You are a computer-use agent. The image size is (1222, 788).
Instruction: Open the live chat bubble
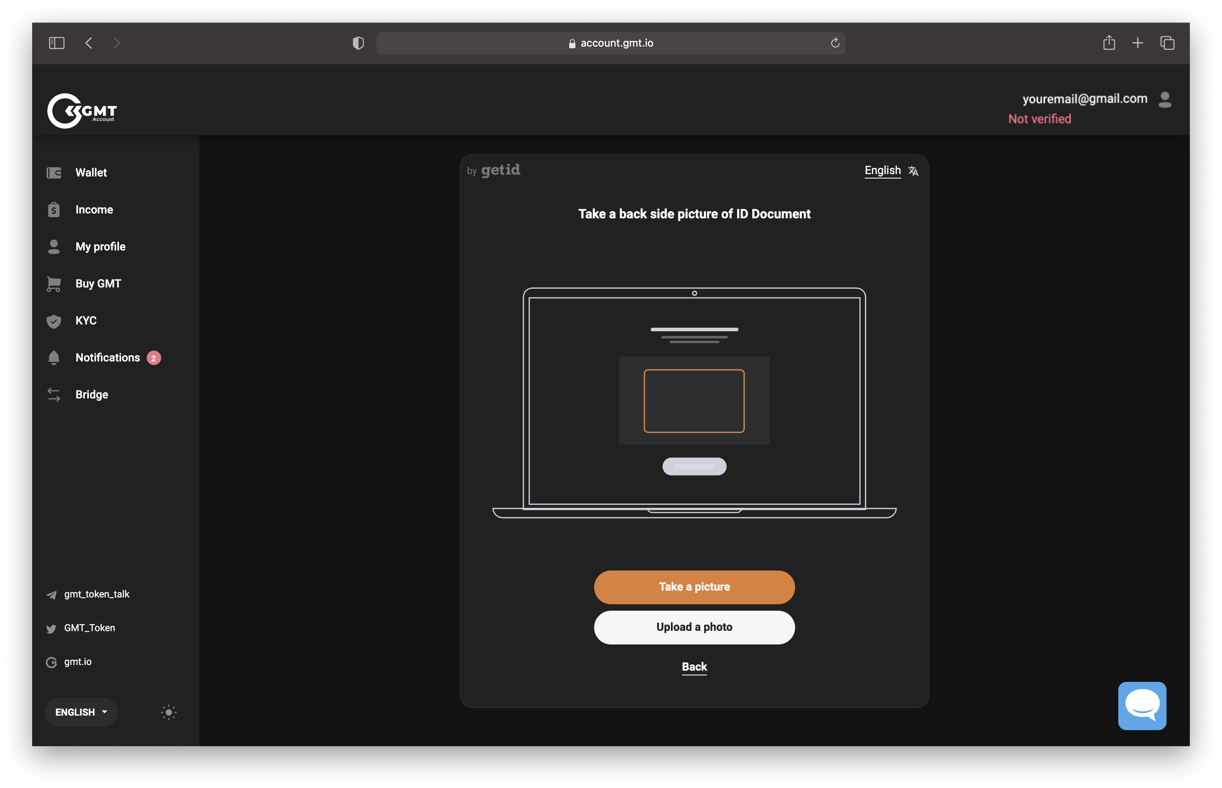click(x=1142, y=706)
